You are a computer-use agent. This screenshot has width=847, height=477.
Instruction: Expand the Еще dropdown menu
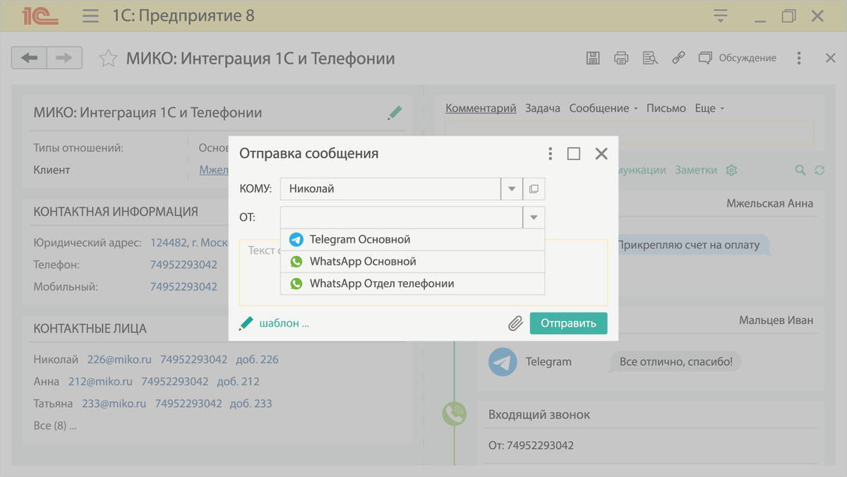[x=709, y=109]
